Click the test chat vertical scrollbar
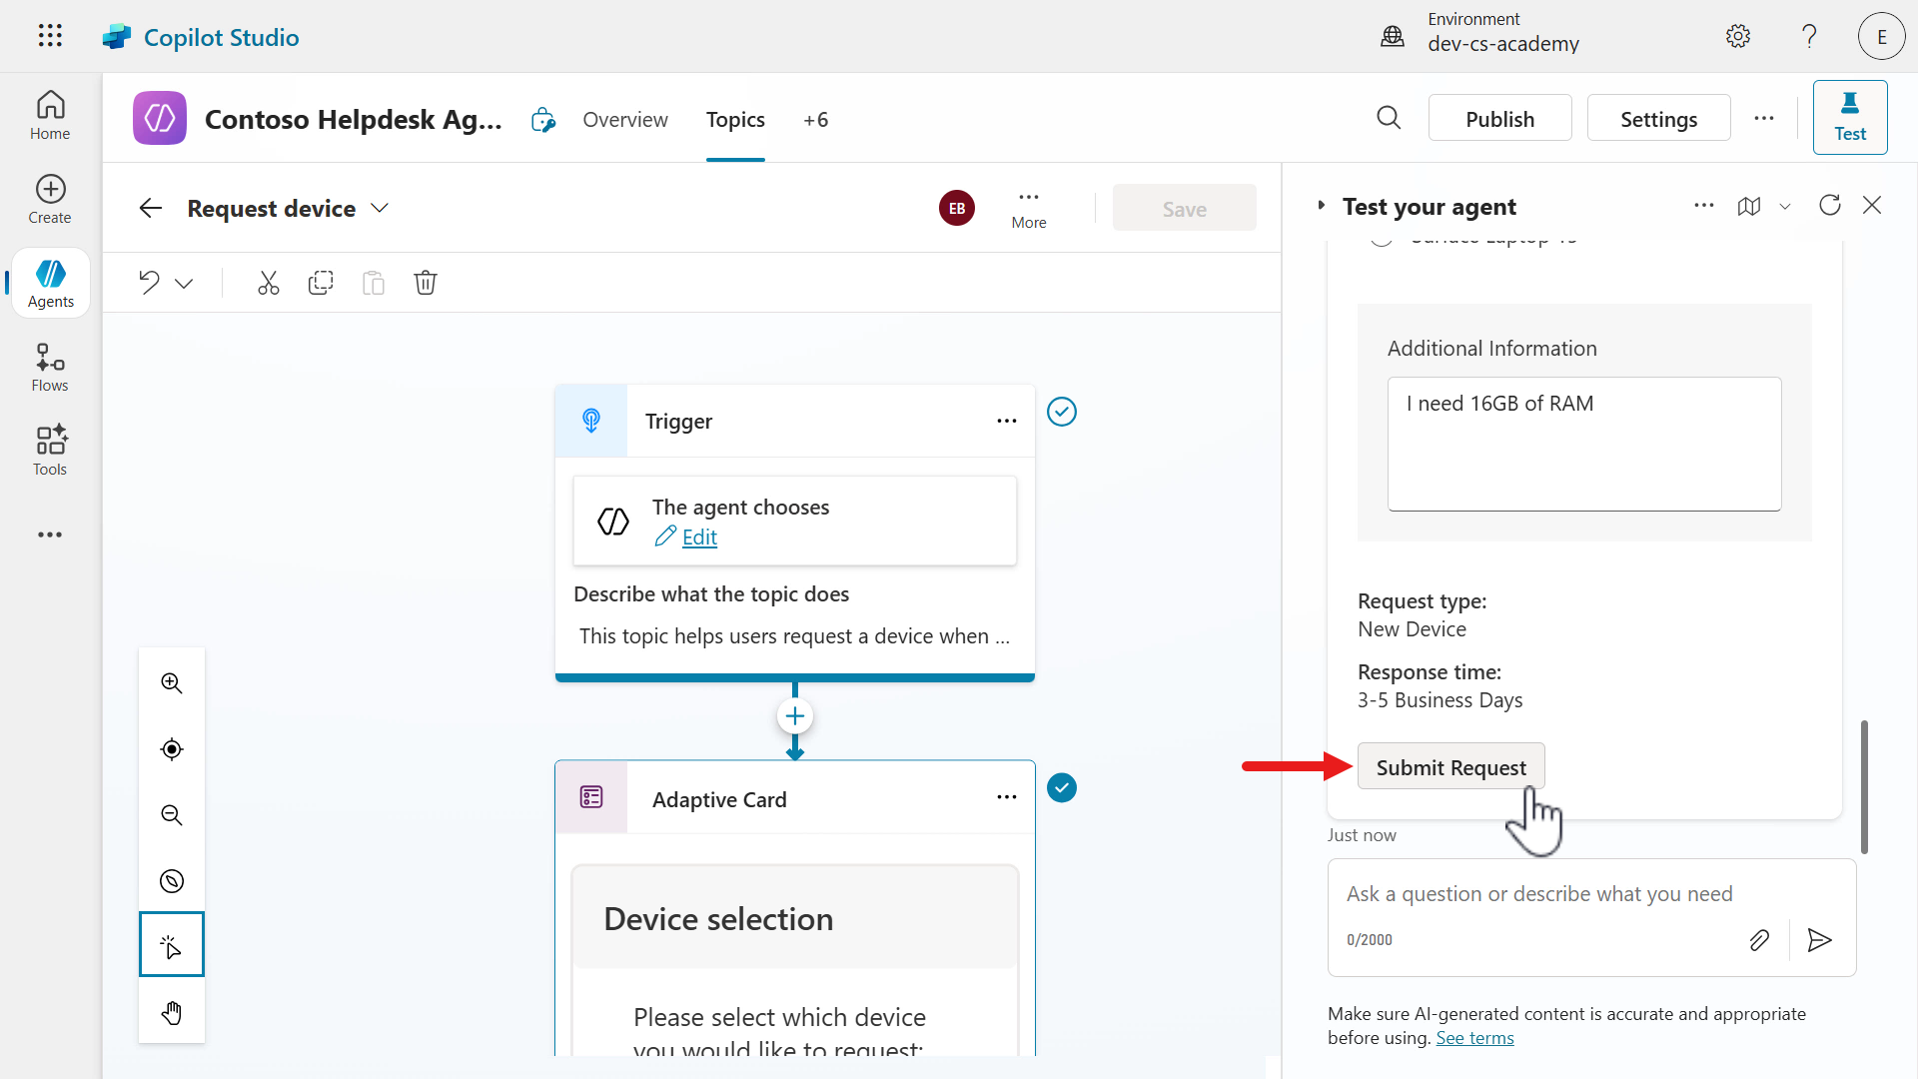The height and width of the screenshot is (1079, 1918). pos(1864,786)
